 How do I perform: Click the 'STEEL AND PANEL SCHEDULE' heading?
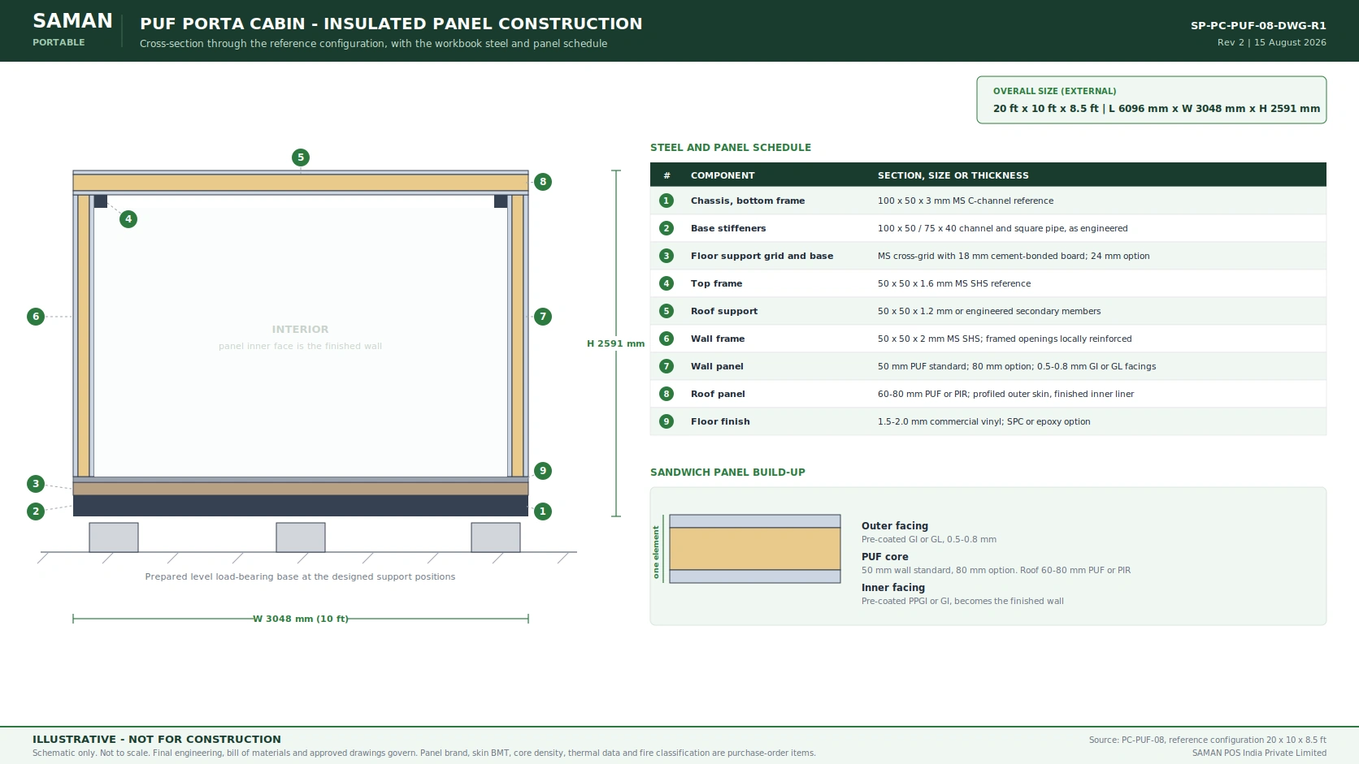click(x=731, y=148)
